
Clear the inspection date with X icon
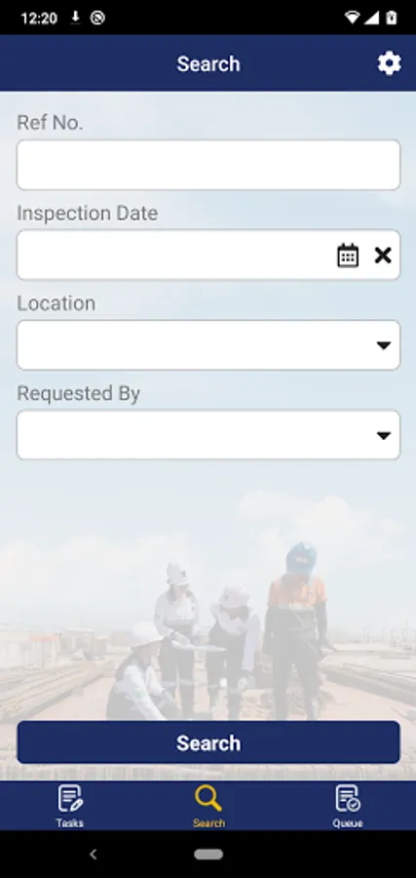(x=383, y=256)
